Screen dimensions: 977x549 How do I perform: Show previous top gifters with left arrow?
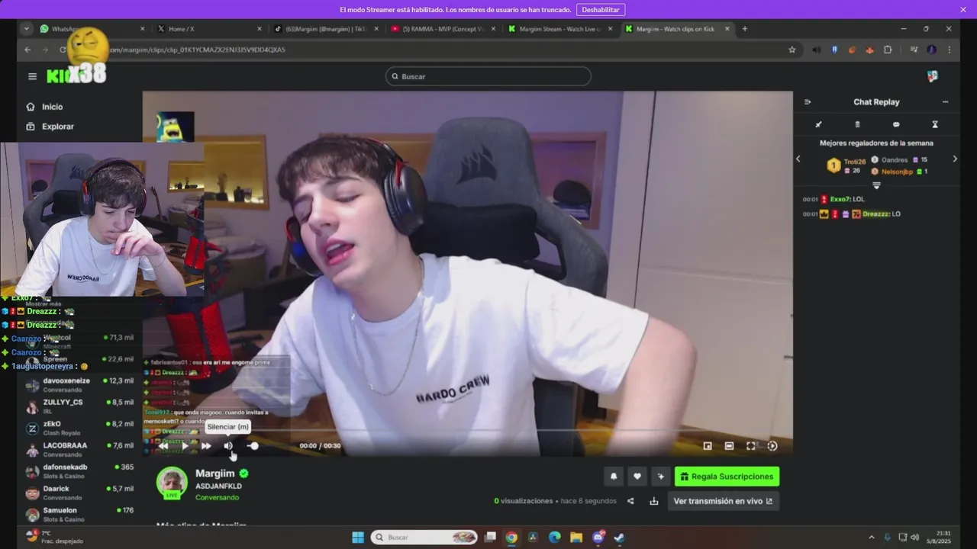[798, 159]
